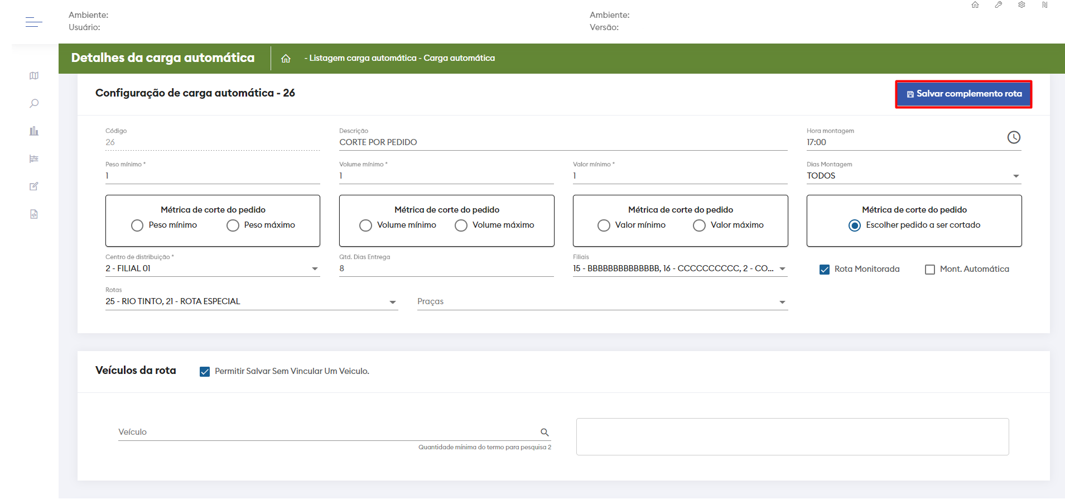Go to the home breadcrumb icon in the green bar
Image resolution: width=1065 pixels, height=504 pixels.
click(x=286, y=59)
